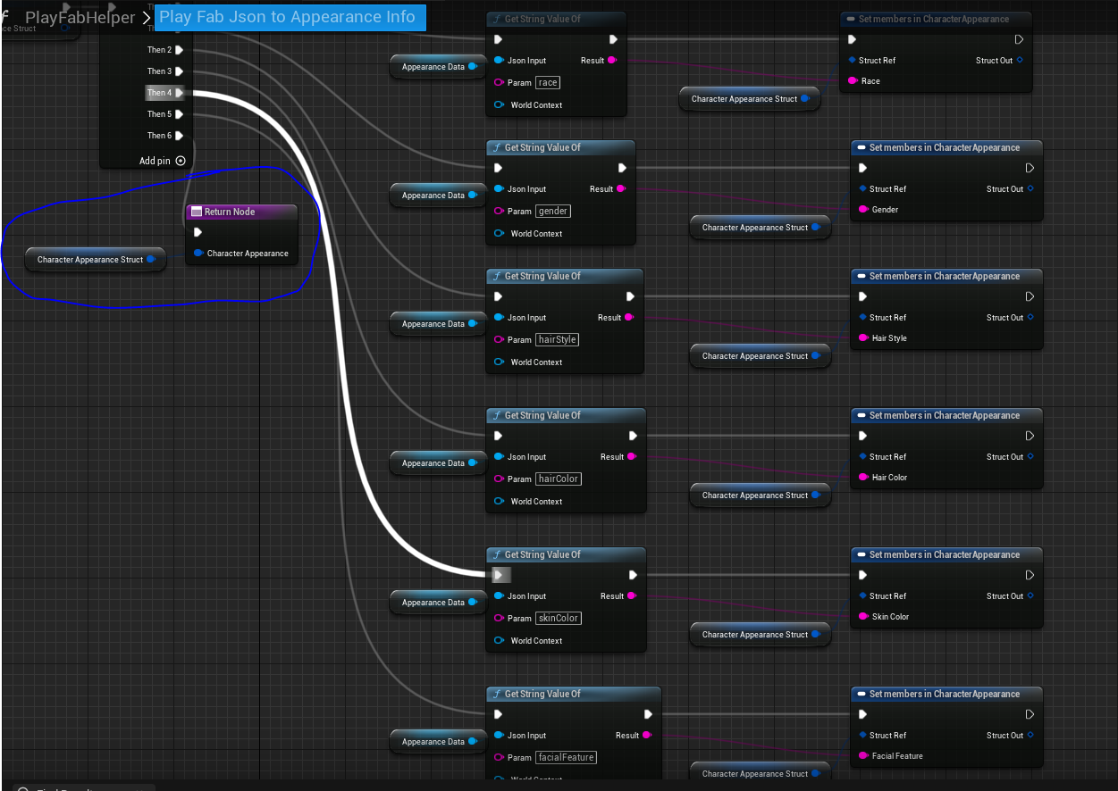The image size is (1118, 791).
Task: Open the PlayFabHelper breadcrumb
Action: click(80, 17)
